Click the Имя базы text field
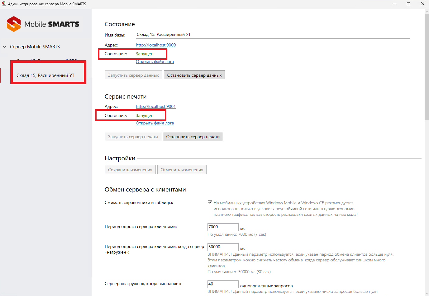 pyautogui.click(x=272, y=35)
